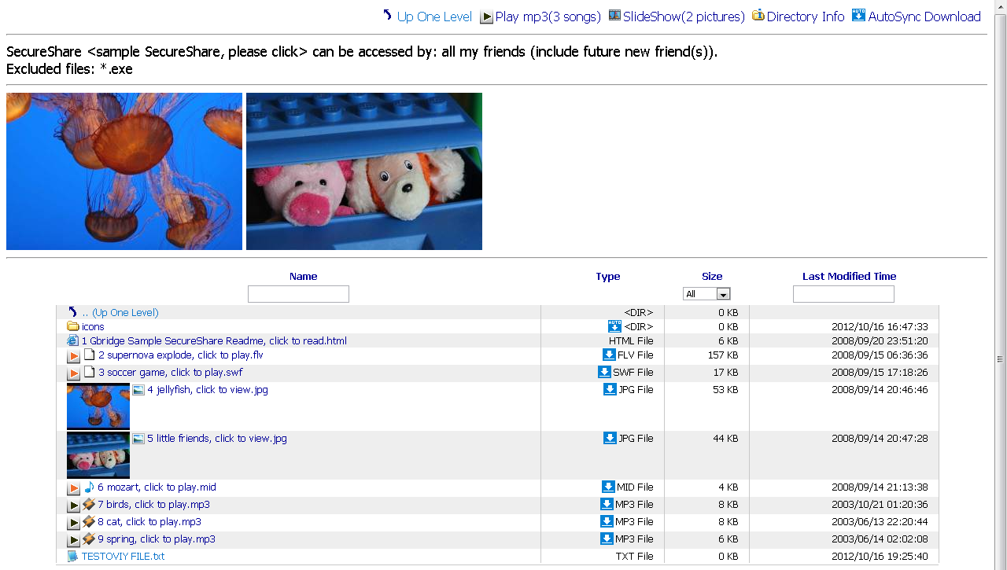Image resolution: width=1007 pixels, height=570 pixels.
Task: Click the download icon for SWF File
Action: [604, 372]
